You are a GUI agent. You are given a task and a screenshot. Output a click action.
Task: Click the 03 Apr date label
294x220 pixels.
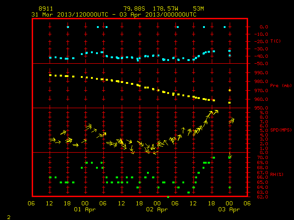coord(229,209)
